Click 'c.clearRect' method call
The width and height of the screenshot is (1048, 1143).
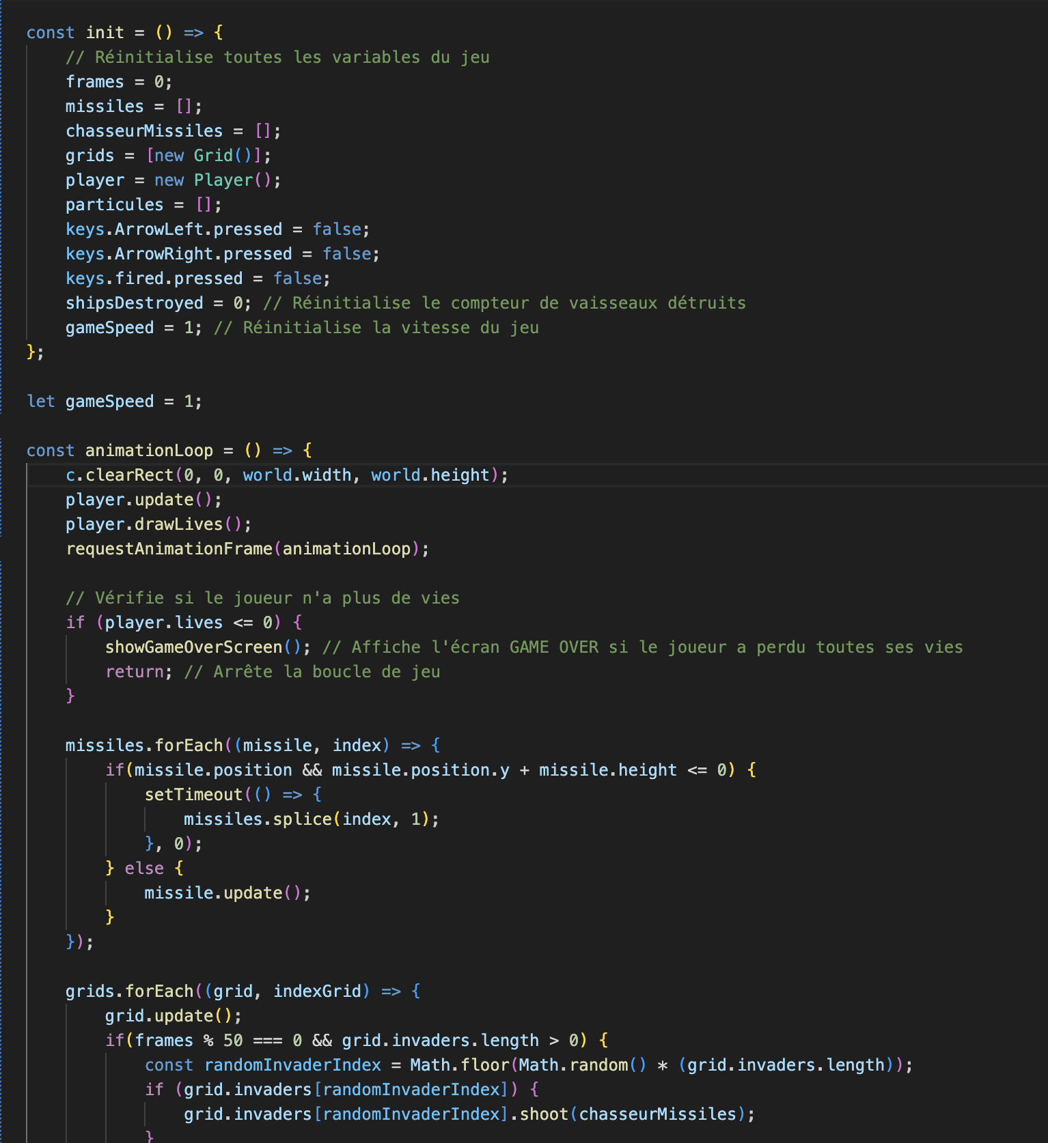120,475
